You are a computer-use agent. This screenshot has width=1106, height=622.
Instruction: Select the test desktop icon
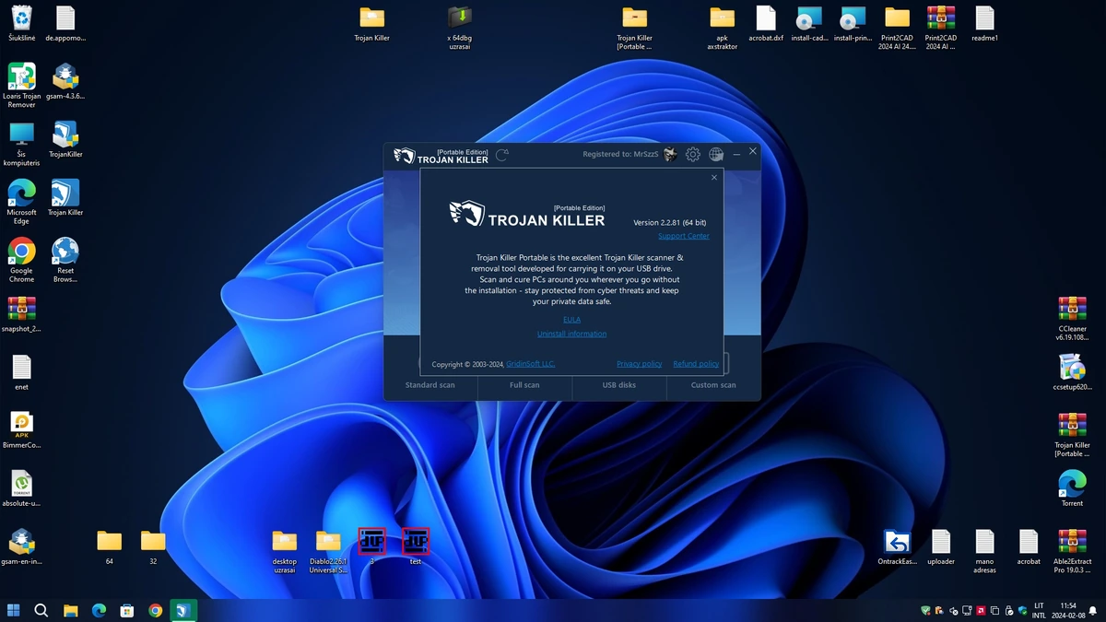pyautogui.click(x=416, y=546)
